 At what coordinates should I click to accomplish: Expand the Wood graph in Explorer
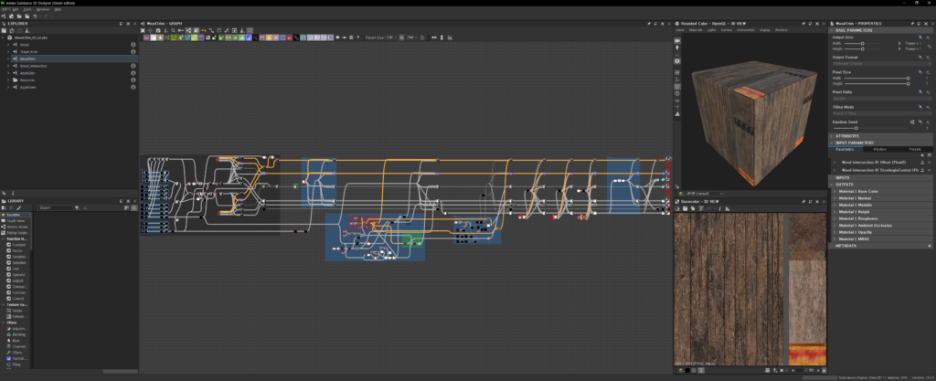(x=8, y=44)
